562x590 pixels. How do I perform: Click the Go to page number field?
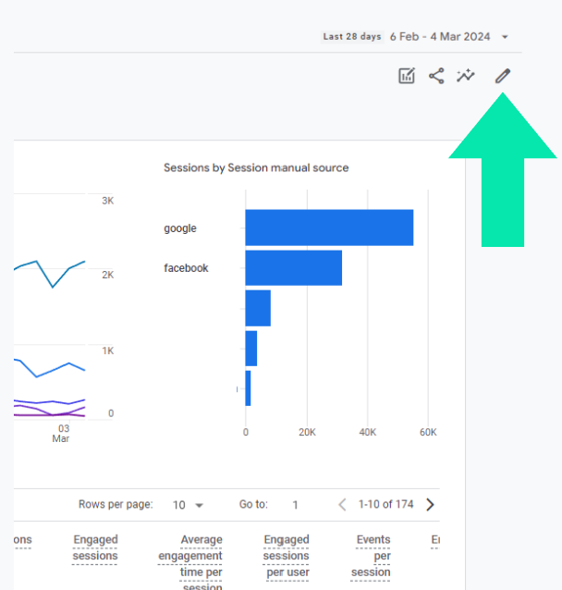pos(296,505)
